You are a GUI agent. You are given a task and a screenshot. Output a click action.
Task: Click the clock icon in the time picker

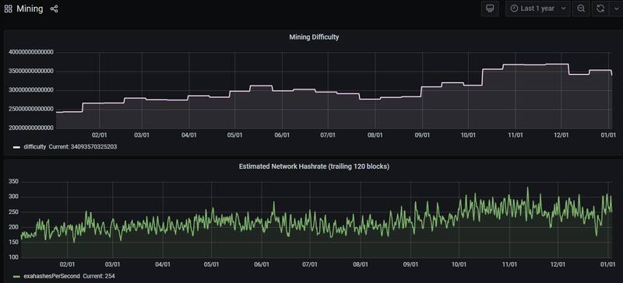point(514,9)
